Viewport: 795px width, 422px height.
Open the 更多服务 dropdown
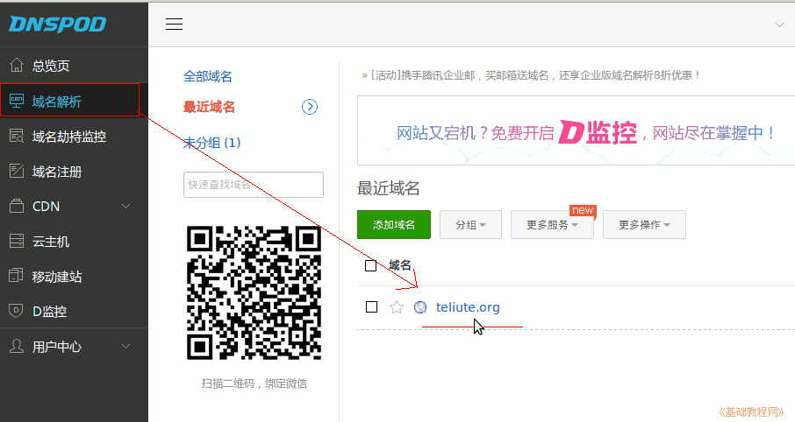(x=552, y=225)
